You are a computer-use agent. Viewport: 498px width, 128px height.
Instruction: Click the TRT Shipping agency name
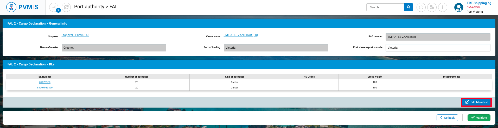(480, 3)
